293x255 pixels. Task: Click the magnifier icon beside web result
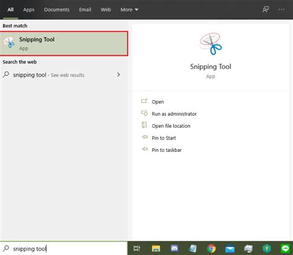coord(6,74)
